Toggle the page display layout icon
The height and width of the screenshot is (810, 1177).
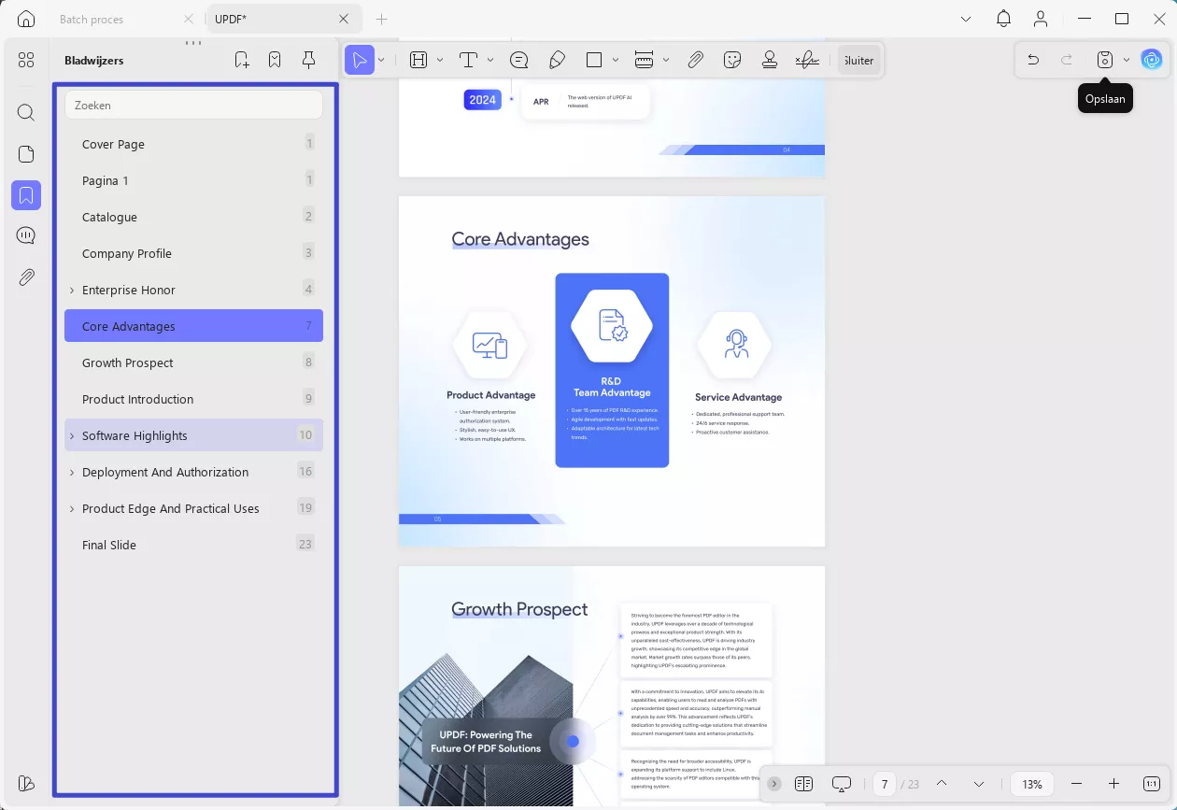[804, 784]
